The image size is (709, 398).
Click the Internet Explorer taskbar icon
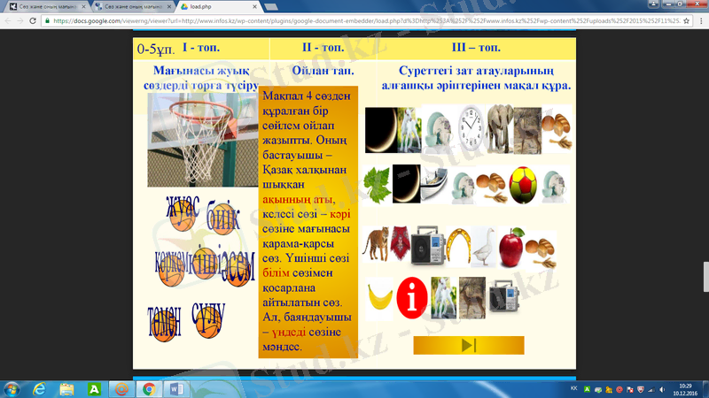pyautogui.click(x=40, y=388)
